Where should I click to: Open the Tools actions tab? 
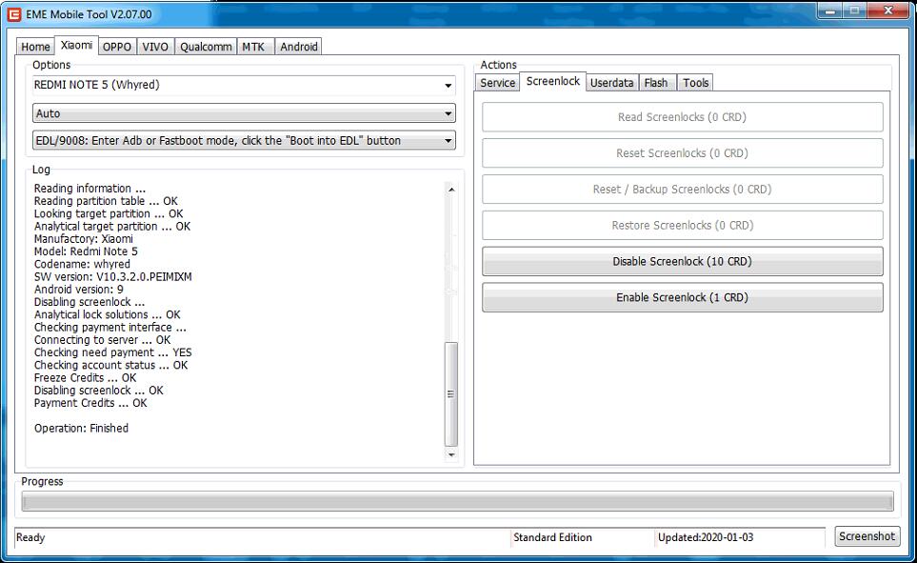[x=695, y=83]
